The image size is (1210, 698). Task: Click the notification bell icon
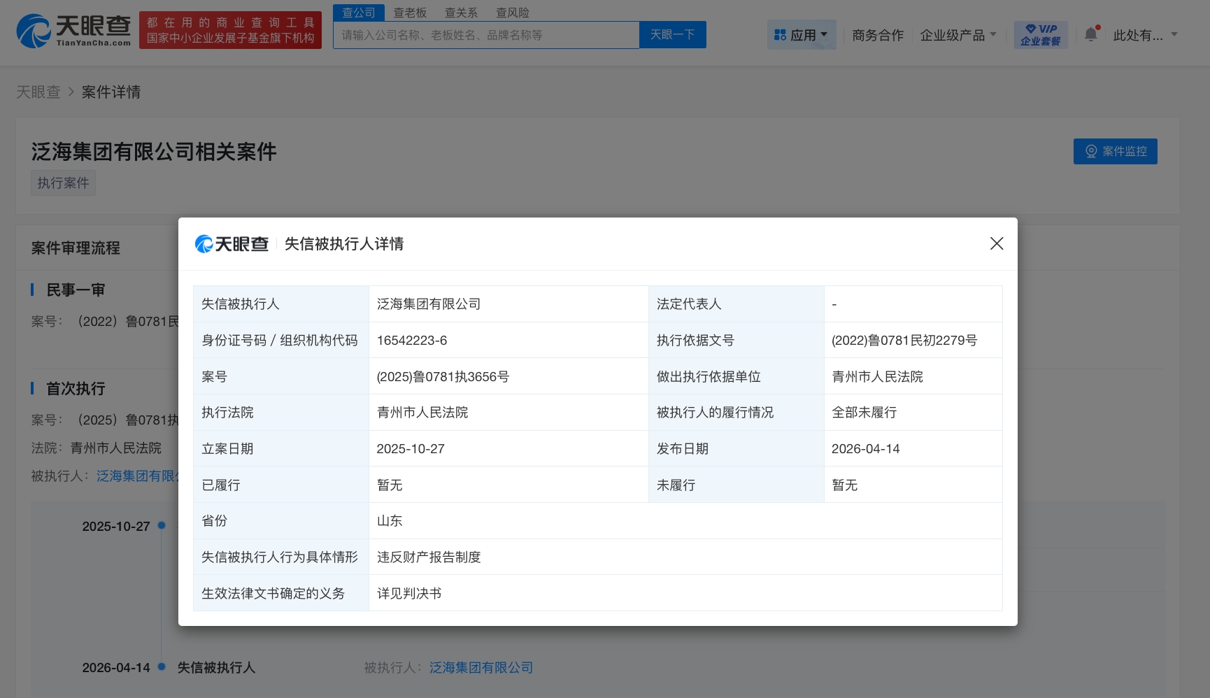pos(1090,34)
